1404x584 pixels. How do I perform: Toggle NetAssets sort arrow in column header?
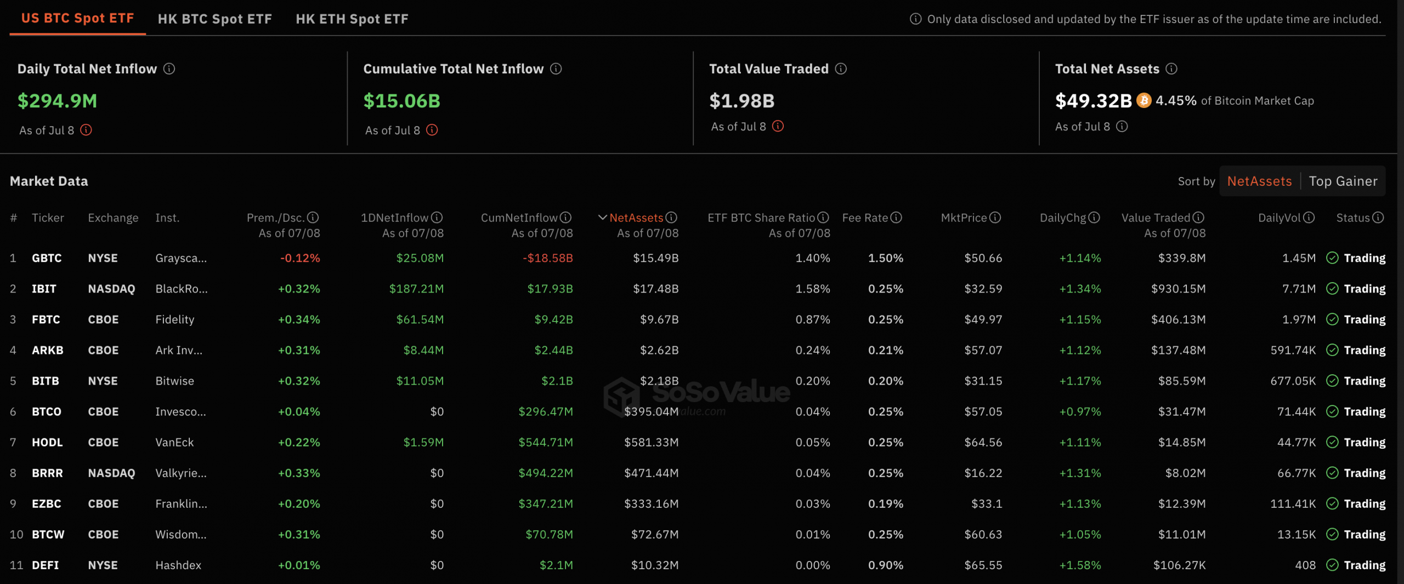(x=602, y=217)
